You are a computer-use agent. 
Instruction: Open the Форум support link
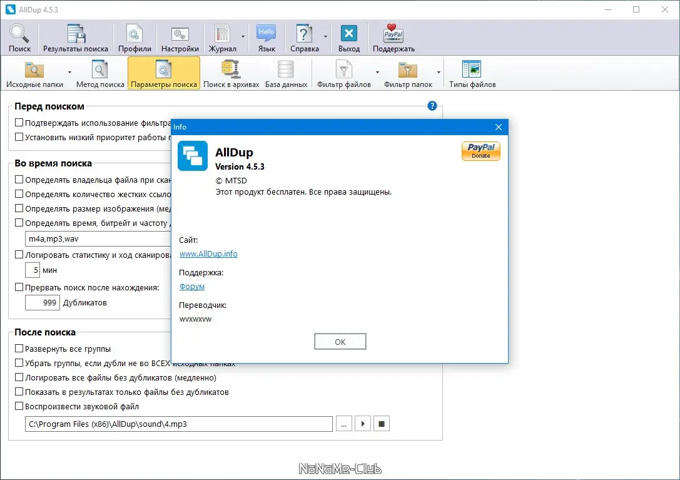point(191,287)
